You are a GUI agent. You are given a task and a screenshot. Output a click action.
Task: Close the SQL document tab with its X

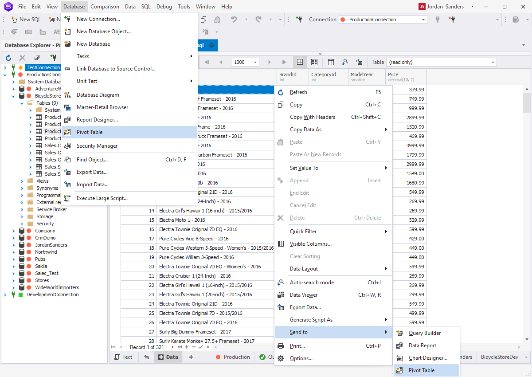(211, 45)
